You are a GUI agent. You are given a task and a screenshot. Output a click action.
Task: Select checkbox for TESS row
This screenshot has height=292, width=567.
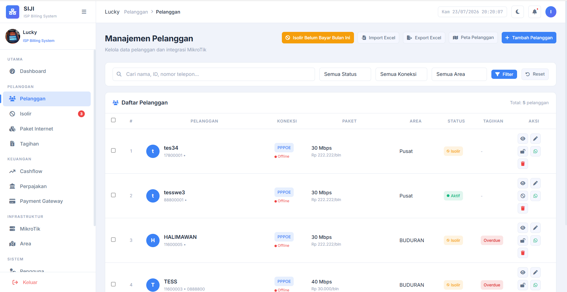tap(113, 284)
